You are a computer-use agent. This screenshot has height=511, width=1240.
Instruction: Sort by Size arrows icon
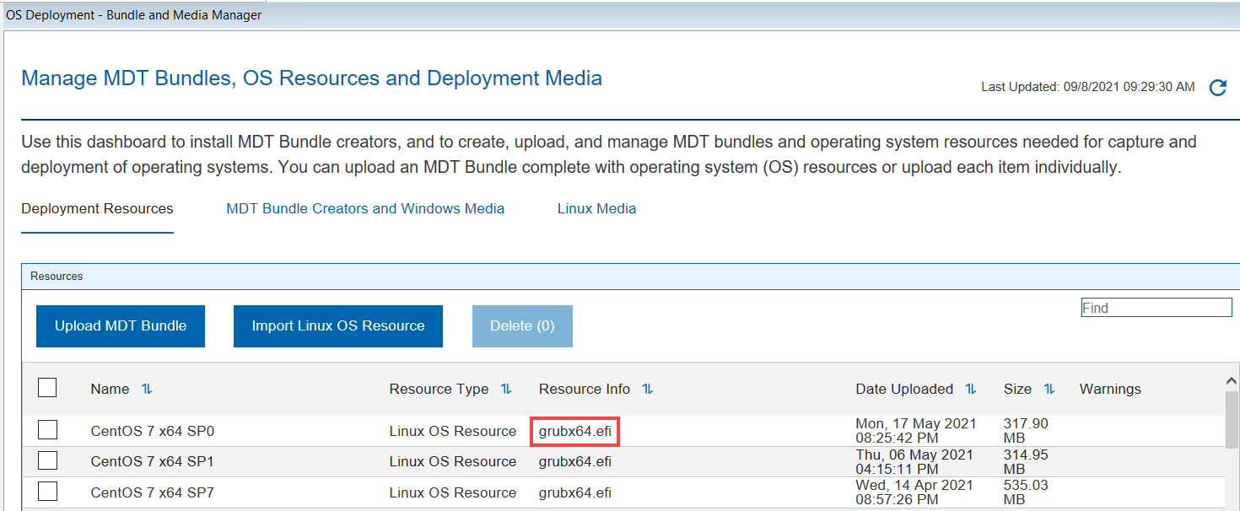coord(1049,389)
